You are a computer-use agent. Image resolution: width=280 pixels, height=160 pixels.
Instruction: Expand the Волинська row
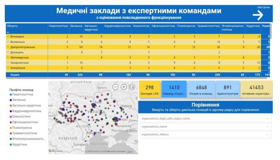coord(8,42)
